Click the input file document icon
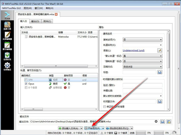This screenshot has height=135, width=181. [x=26, y=37]
